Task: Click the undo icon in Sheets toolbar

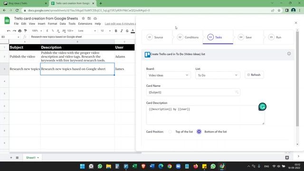Action: click(9, 31)
